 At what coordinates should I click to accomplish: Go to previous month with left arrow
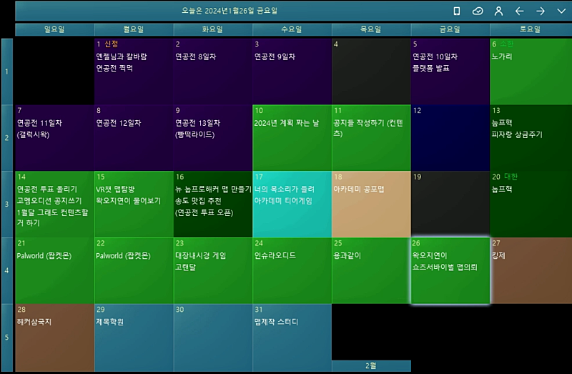520,11
